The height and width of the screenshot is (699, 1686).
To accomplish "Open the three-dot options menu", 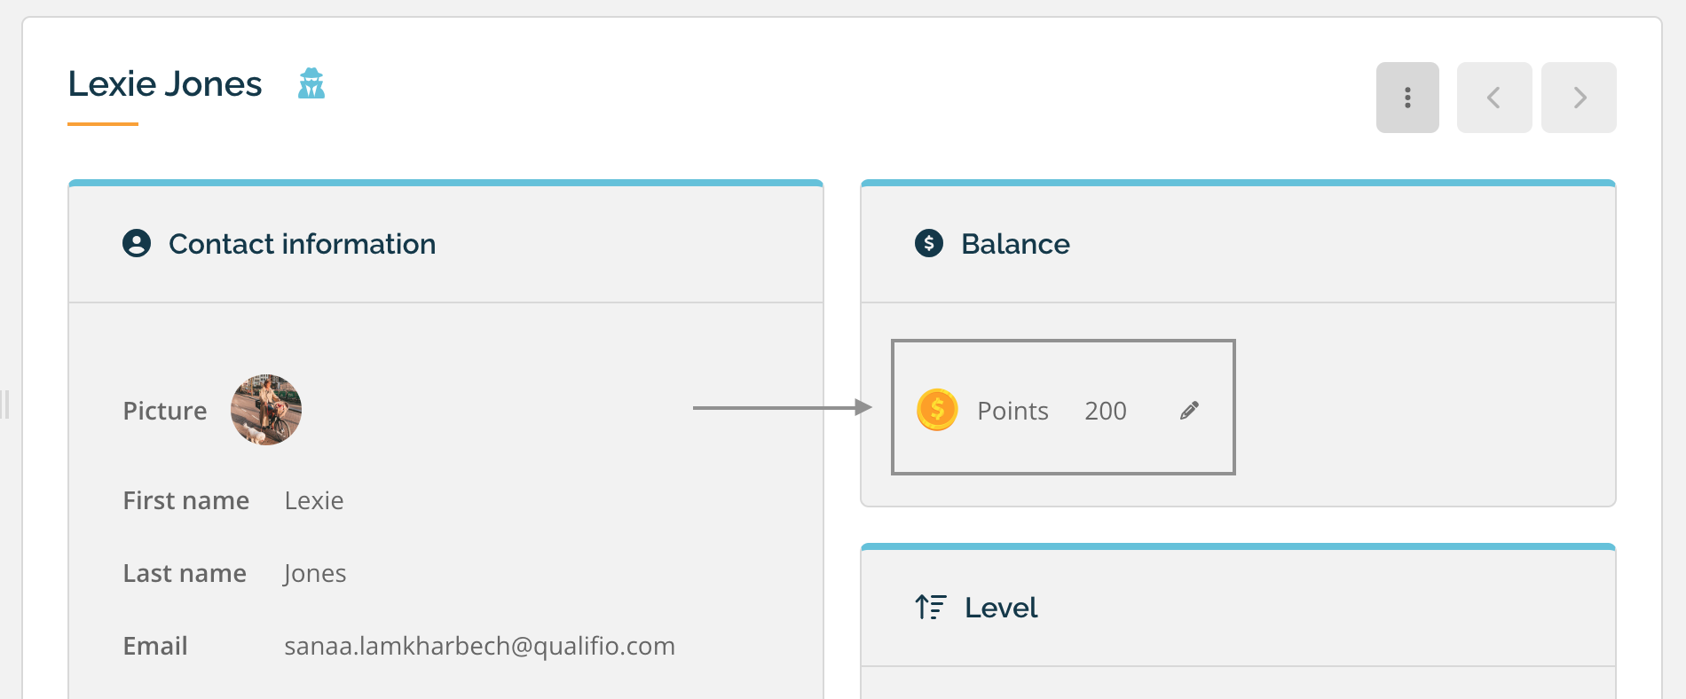I will [1407, 98].
